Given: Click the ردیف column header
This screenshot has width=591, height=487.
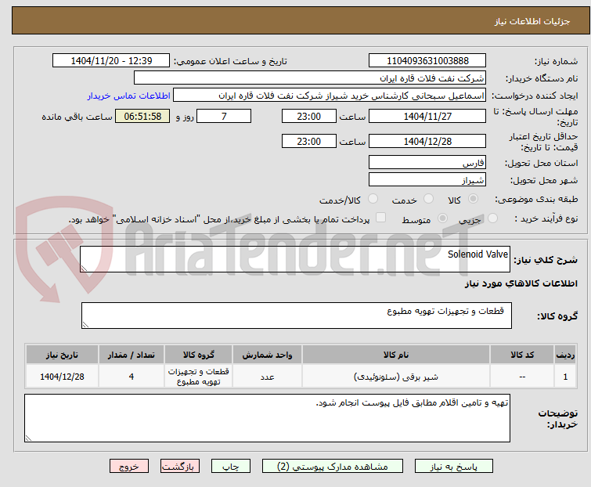Looking at the screenshot, I should 565,355.
